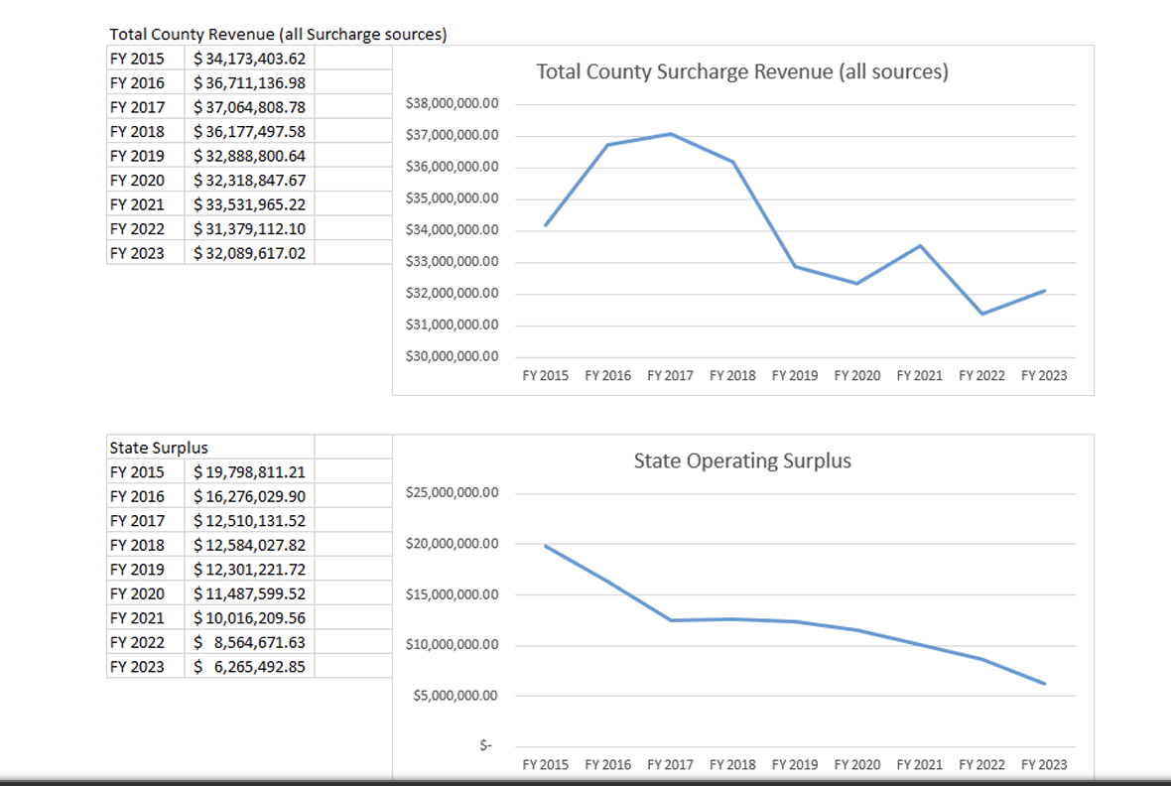
Task: Click the cell showing $19,798,811.21
Action: click(249, 471)
